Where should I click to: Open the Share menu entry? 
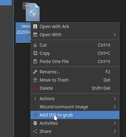pyautogui.click(x=75, y=131)
